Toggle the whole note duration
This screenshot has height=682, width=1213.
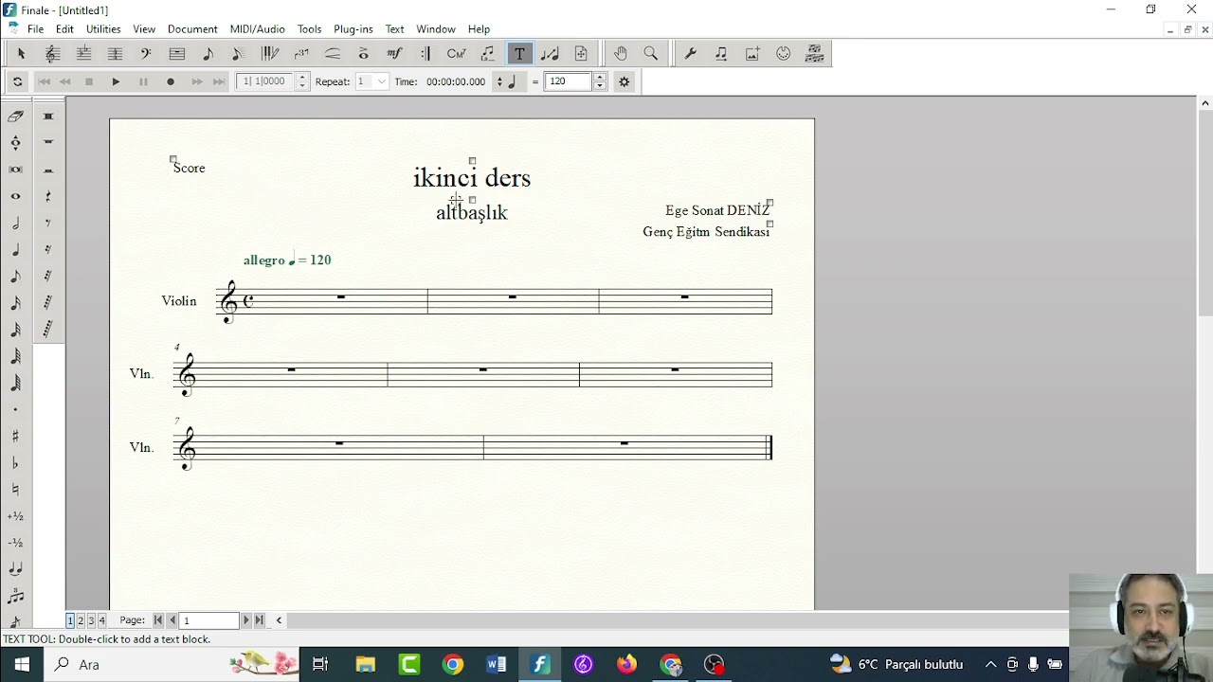(16, 196)
